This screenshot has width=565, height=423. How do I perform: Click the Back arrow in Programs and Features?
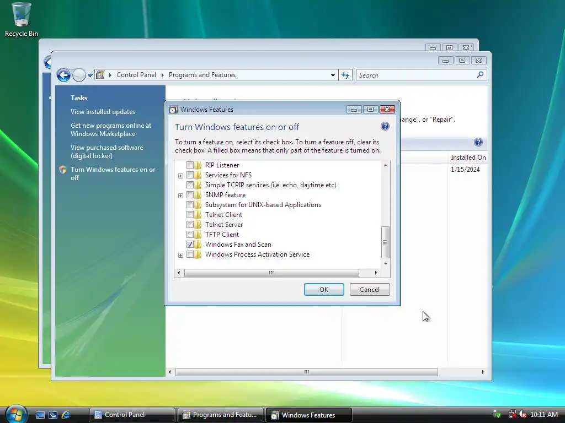click(x=64, y=75)
